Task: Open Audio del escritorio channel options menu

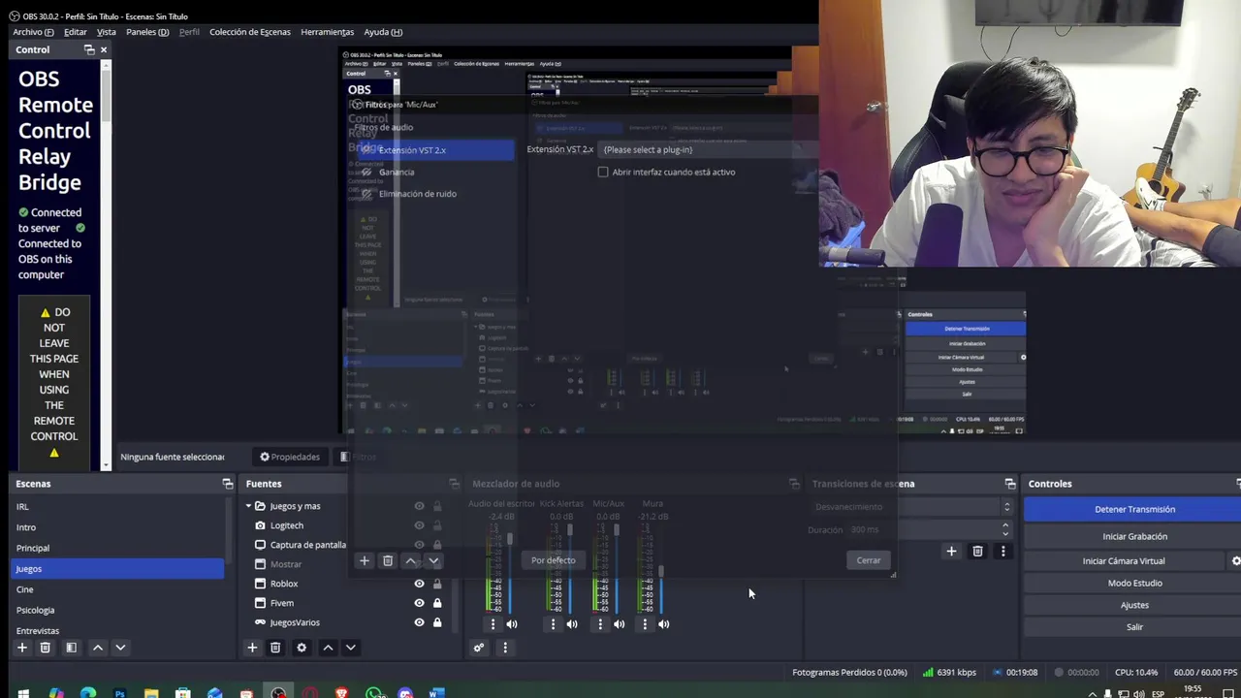Action: click(493, 624)
